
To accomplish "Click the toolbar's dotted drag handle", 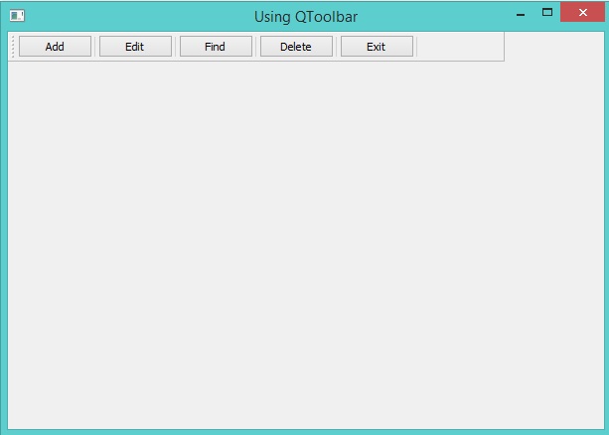I will click(12, 47).
